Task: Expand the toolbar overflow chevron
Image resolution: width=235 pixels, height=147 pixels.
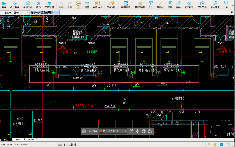Action: (232, 5)
